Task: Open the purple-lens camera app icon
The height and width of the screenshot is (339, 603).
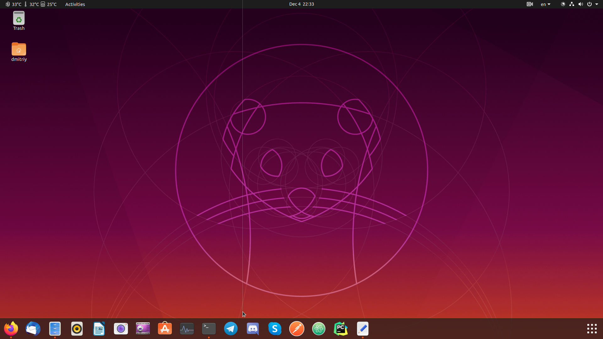Action: tap(121, 329)
